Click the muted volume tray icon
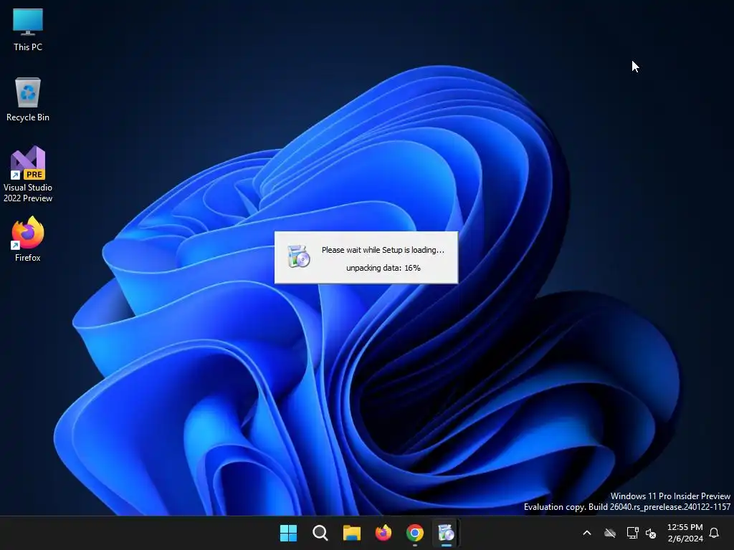Screen dimensions: 734x550 coord(651,533)
